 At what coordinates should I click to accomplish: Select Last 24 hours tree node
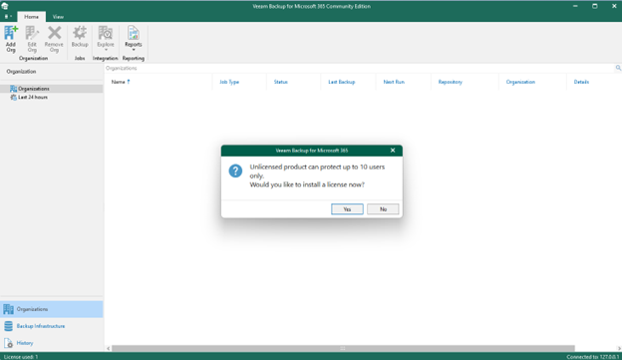pyautogui.click(x=33, y=97)
